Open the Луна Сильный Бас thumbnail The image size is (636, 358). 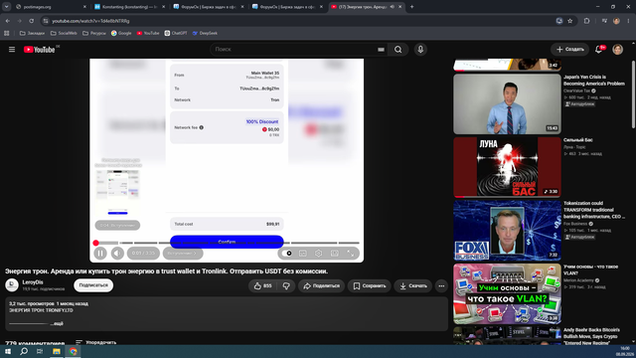tap(507, 167)
